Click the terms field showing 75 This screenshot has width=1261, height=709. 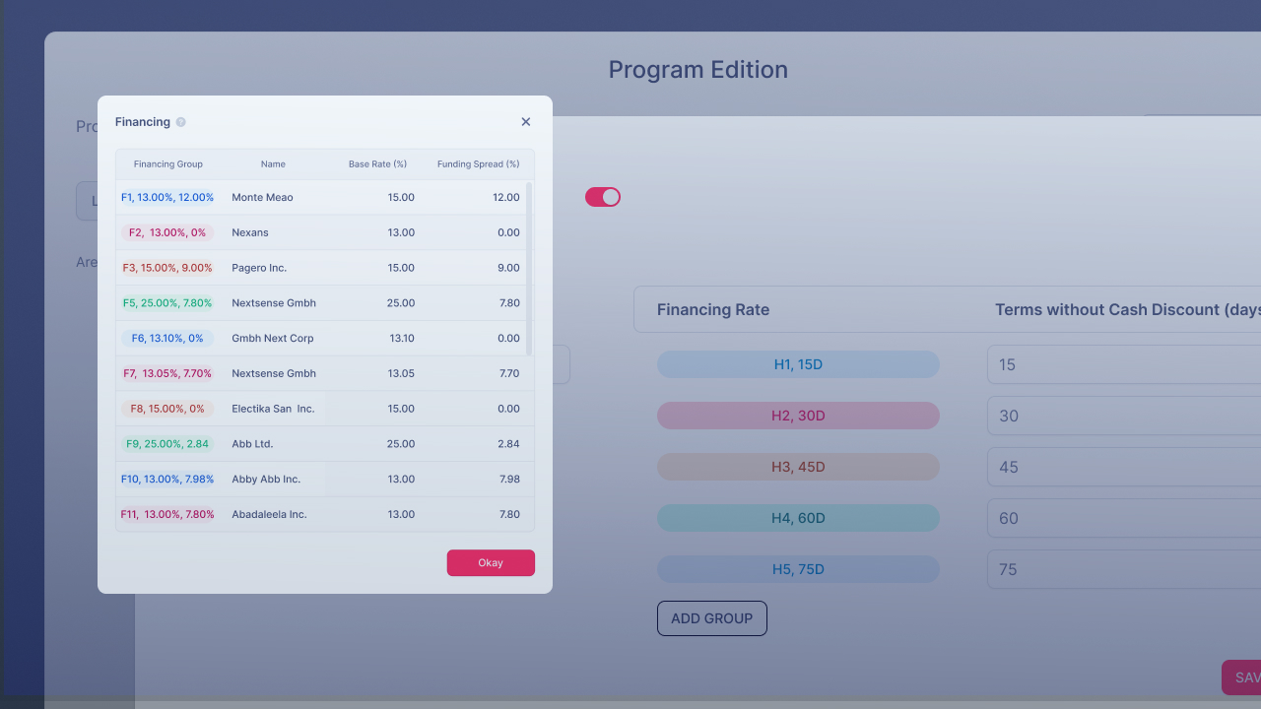[x=1124, y=569]
